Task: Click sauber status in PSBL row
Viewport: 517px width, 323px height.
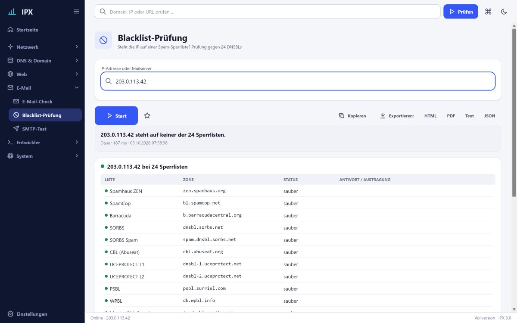Action: 291,289
